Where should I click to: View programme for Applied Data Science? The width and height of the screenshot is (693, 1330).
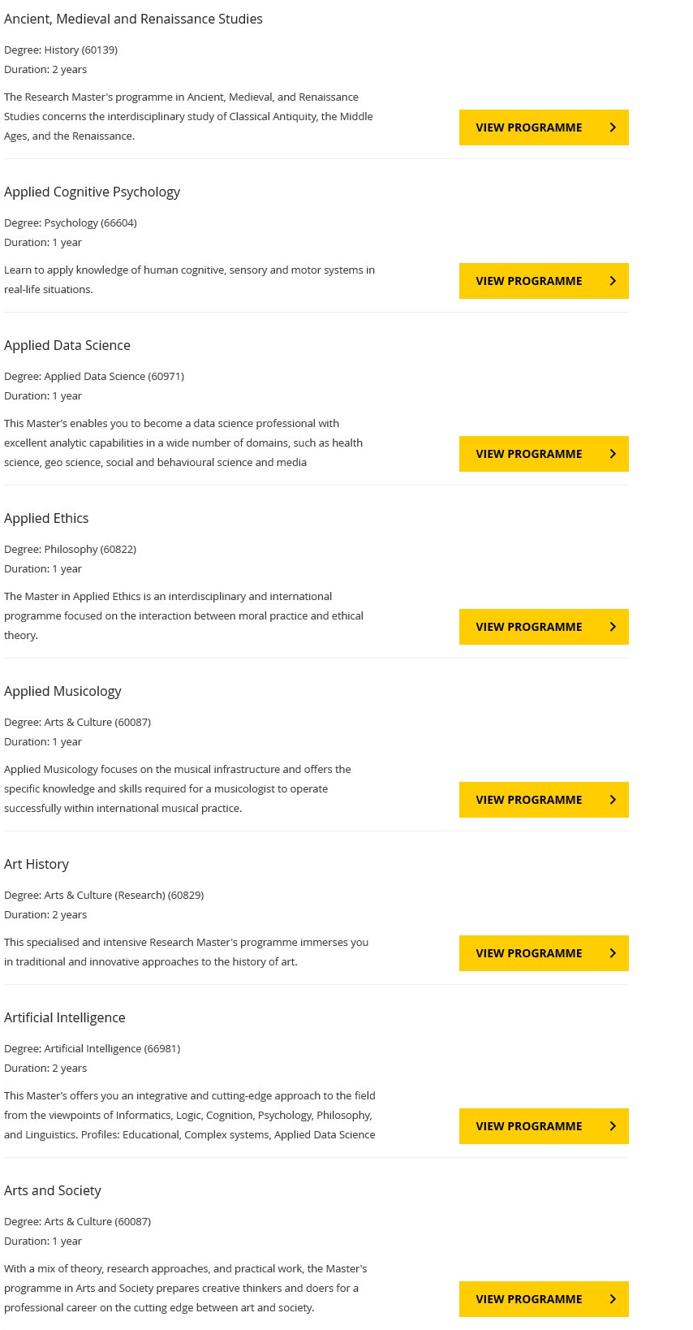[x=544, y=454]
